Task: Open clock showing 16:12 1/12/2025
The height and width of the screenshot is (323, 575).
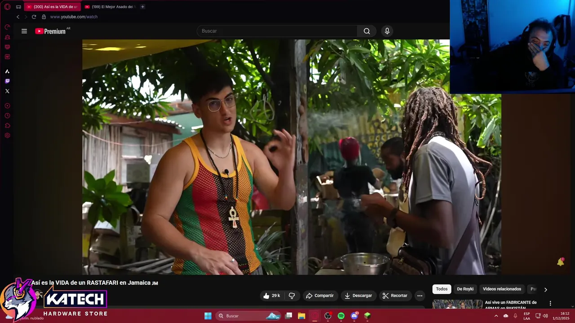Action: (562, 316)
